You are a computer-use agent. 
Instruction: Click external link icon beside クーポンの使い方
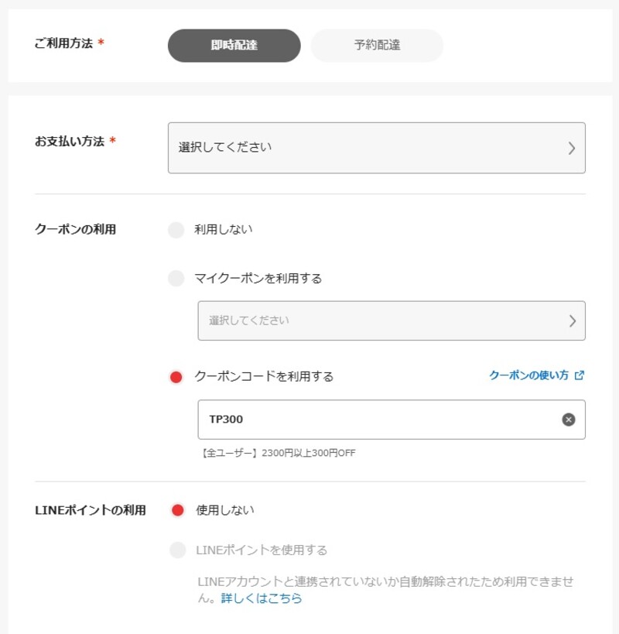(580, 375)
